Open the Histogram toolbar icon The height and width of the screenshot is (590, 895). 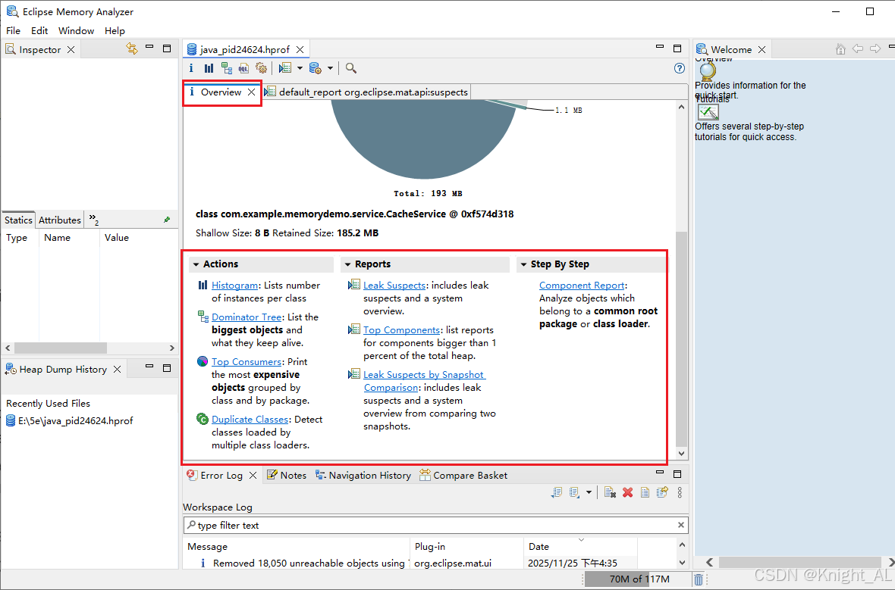tap(209, 68)
